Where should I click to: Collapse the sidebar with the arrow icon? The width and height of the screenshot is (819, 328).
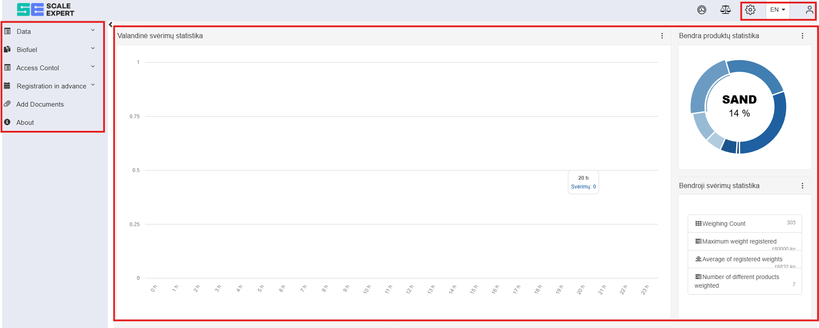pos(110,25)
